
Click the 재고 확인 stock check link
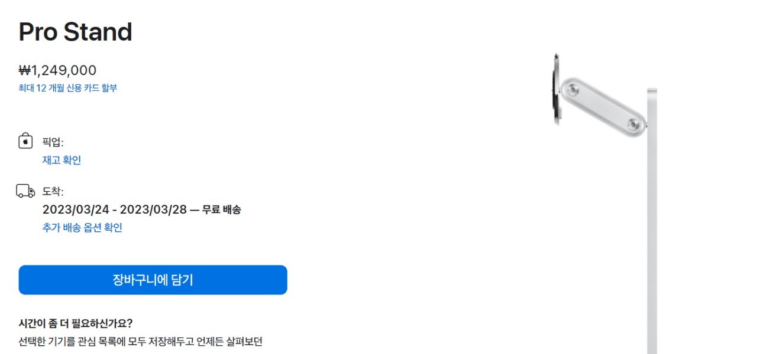point(62,160)
